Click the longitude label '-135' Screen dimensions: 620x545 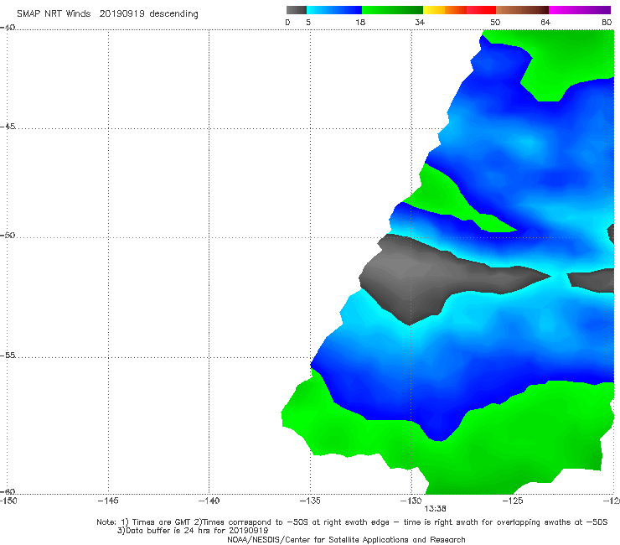click(x=310, y=501)
